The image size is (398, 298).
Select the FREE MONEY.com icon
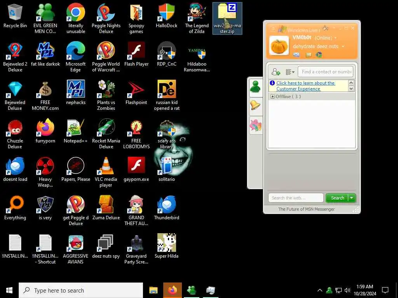coord(45,96)
